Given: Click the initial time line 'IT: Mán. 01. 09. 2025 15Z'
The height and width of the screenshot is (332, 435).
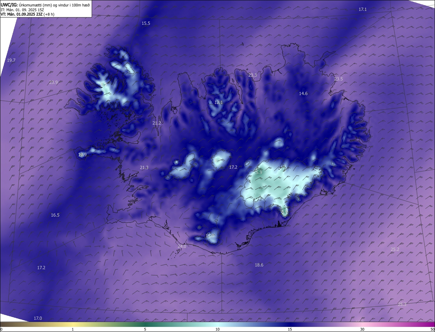Looking at the screenshot, I should coord(23,10).
